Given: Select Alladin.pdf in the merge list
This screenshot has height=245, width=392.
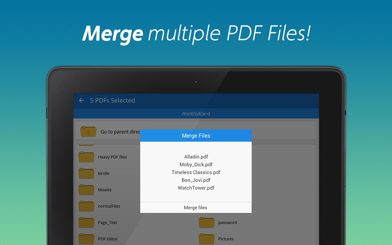Looking at the screenshot, I should (196, 157).
